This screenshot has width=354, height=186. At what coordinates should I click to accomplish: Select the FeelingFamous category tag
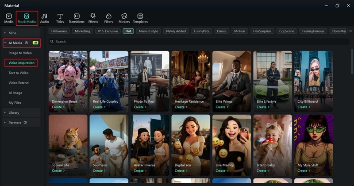click(x=313, y=31)
